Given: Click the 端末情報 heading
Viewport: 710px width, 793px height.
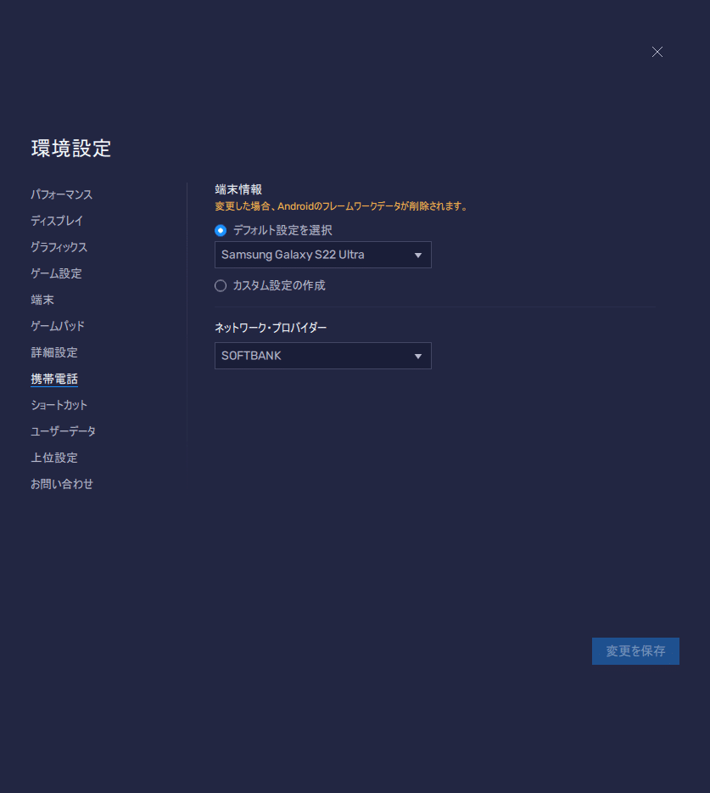Looking at the screenshot, I should (238, 189).
